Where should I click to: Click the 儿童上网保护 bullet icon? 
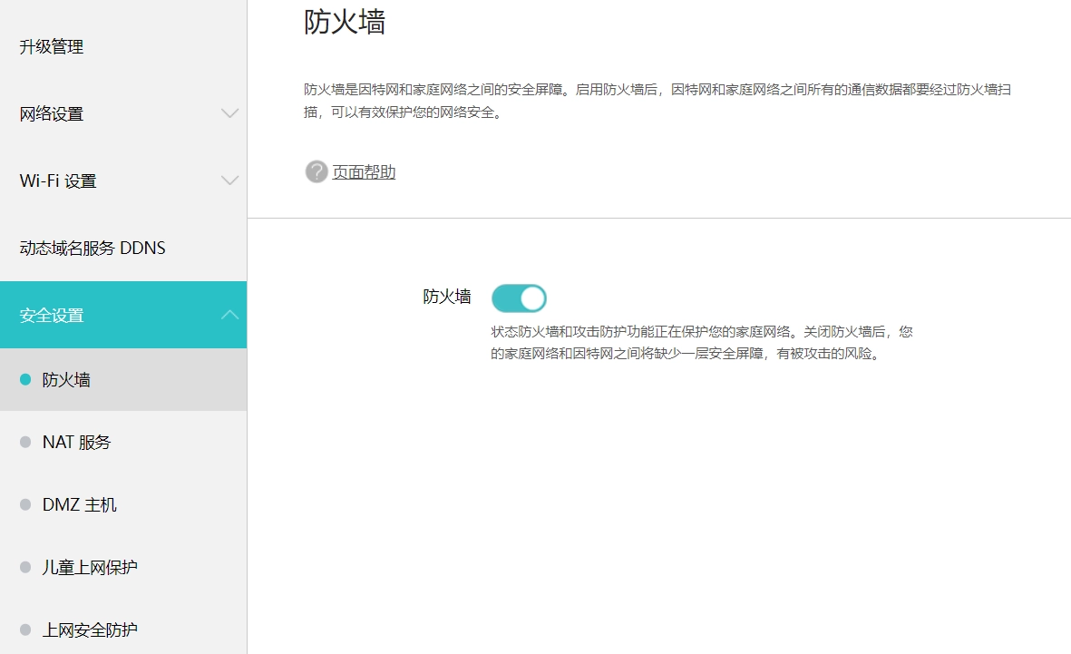(24, 567)
